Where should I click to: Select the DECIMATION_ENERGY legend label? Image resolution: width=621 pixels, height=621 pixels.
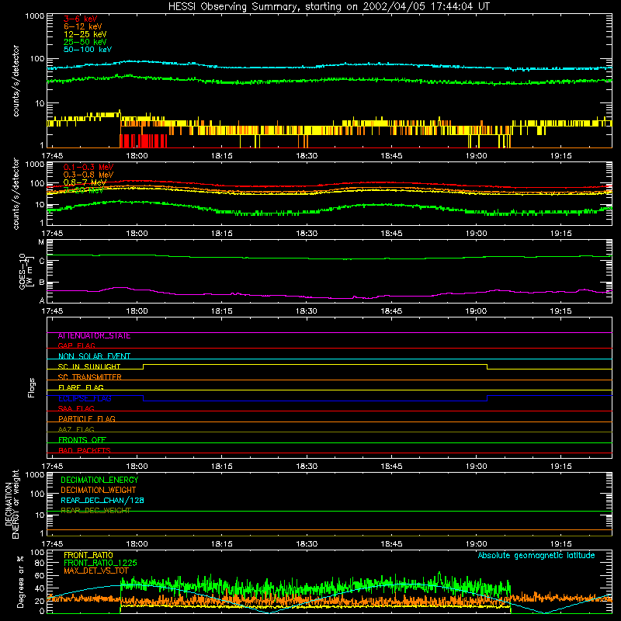[99, 480]
